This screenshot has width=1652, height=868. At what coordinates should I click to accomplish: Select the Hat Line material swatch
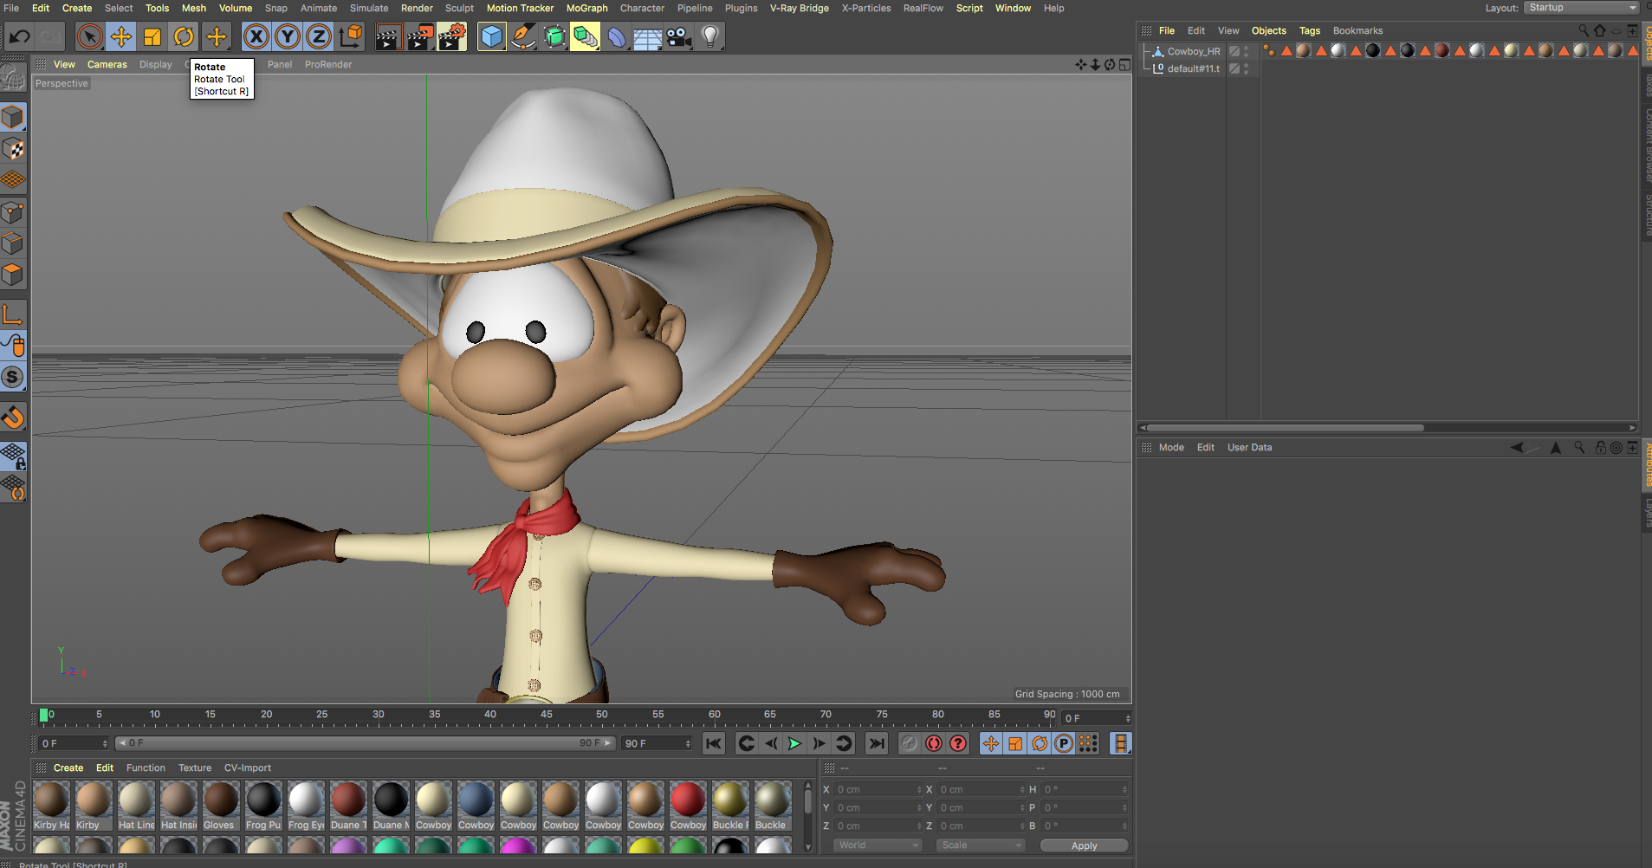[136, 805]
